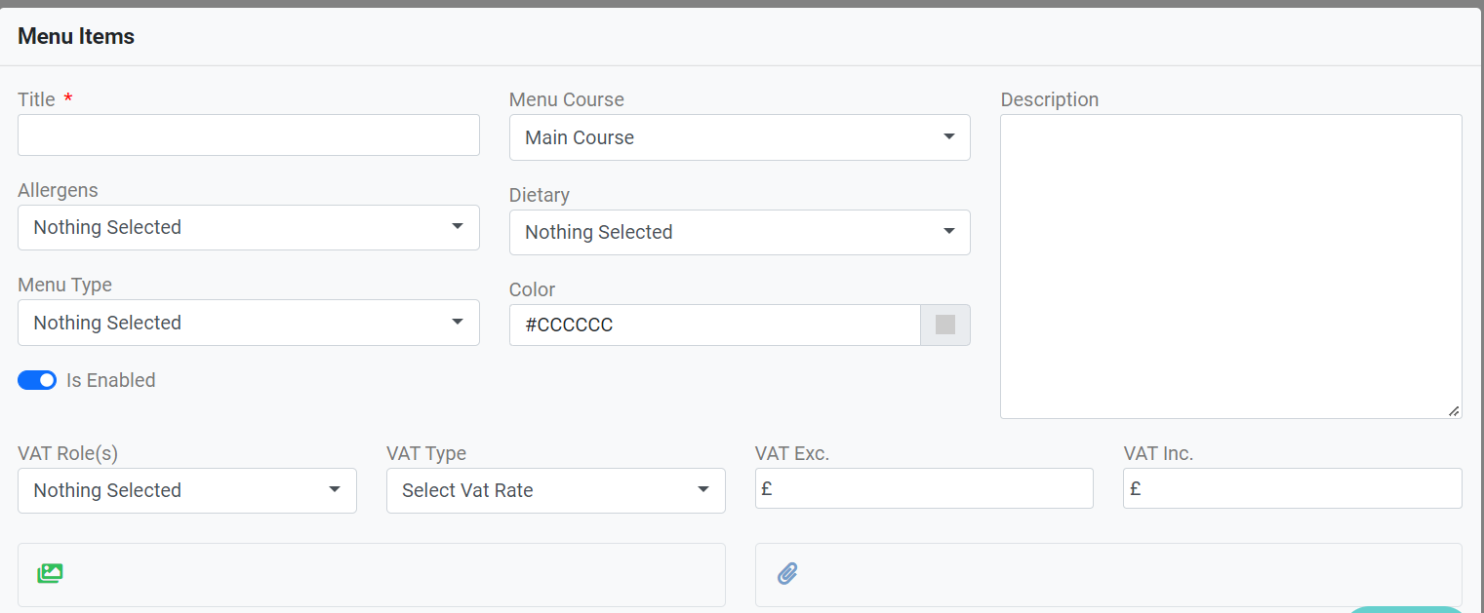Click the Color hex code field

[x=714, y=325]
